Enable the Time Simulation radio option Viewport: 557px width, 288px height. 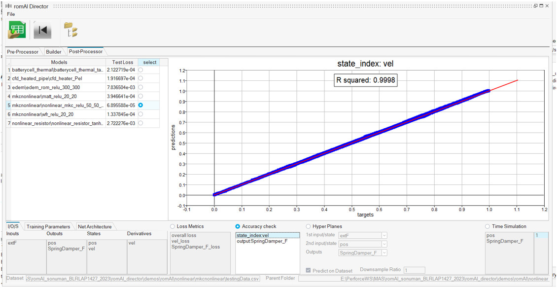pos(488,227)
